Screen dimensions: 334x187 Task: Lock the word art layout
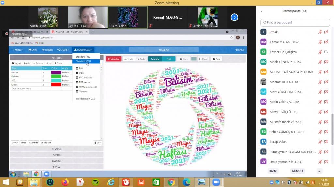[183, 59]
